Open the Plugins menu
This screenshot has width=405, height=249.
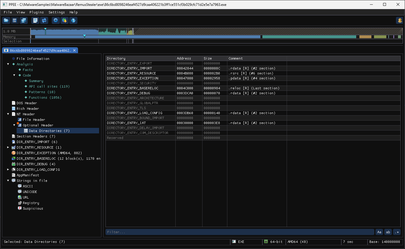coord(37,12)
